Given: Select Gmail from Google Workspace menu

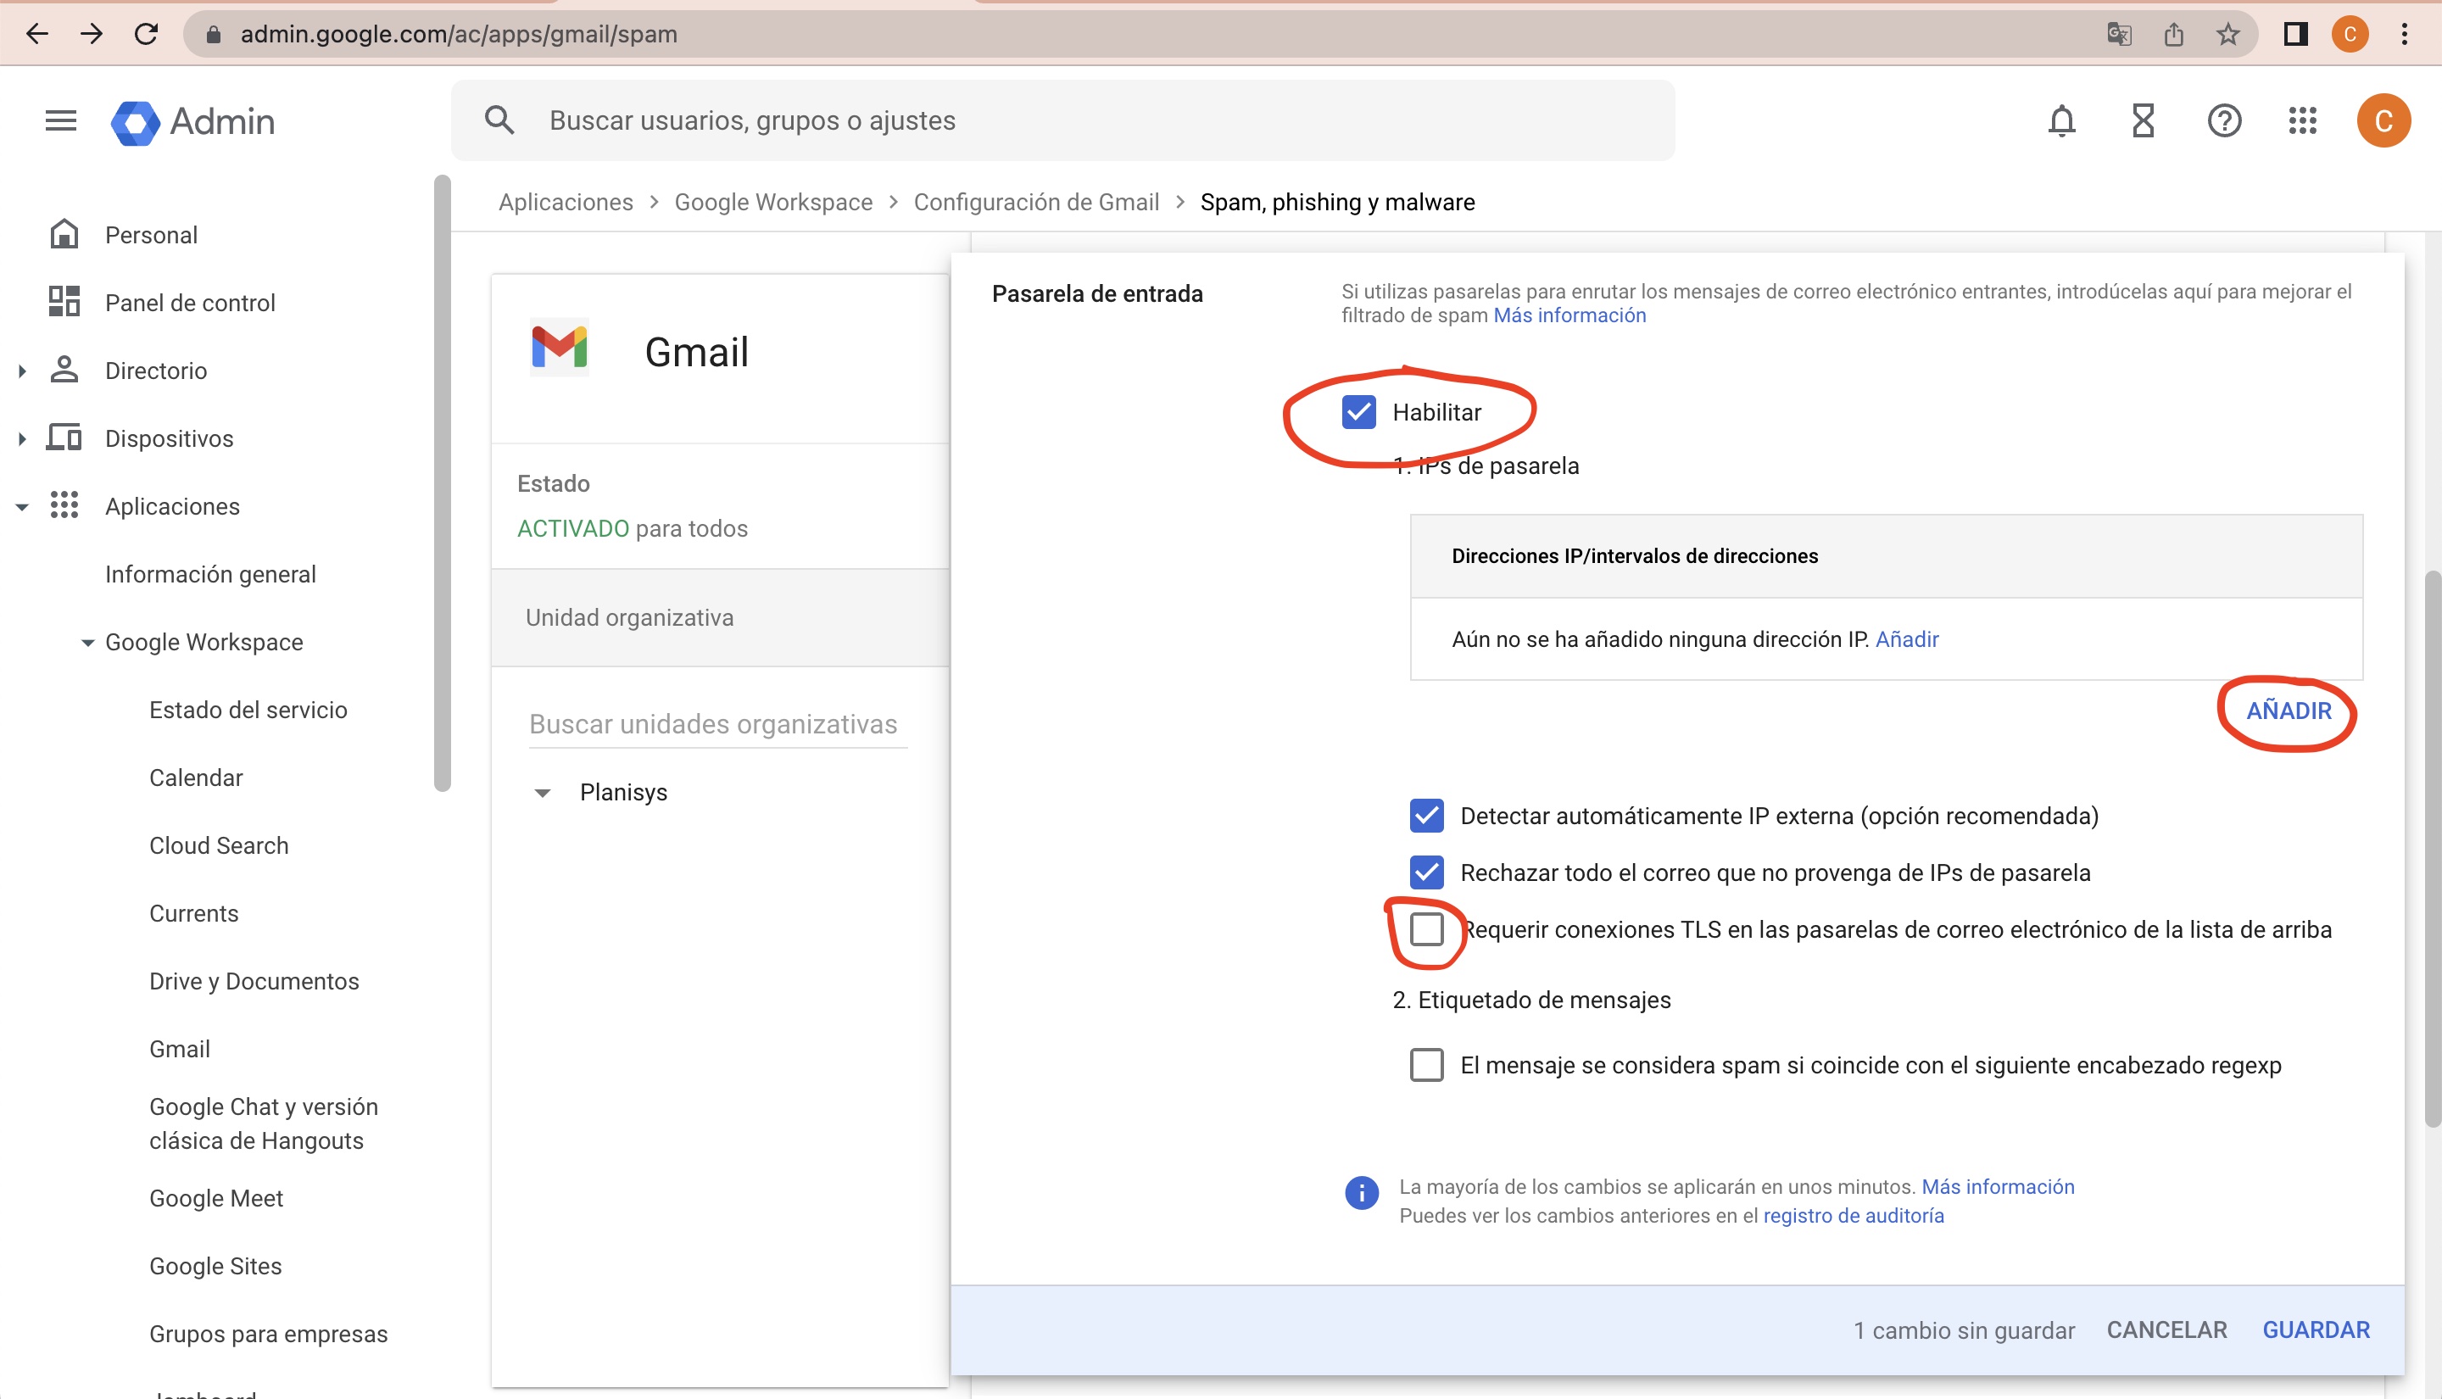Looking at the screenshot, I should 180,1049.
